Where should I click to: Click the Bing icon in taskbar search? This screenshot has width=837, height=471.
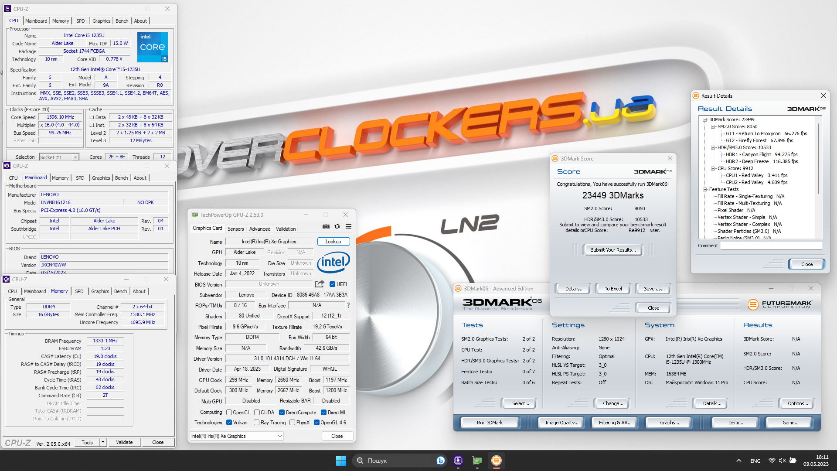[x=440, y=461]
